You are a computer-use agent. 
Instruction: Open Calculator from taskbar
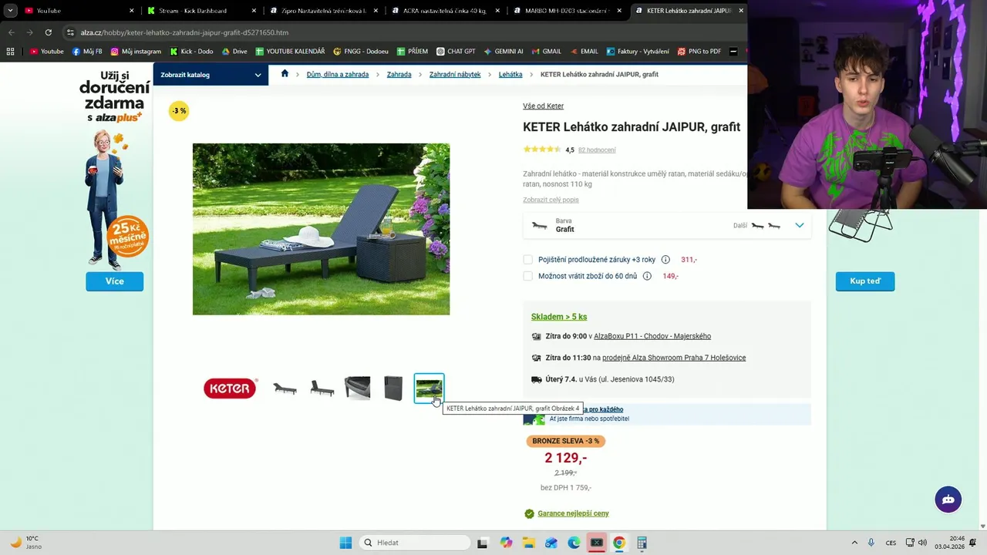pyautogui.click(x=642, y=543)
